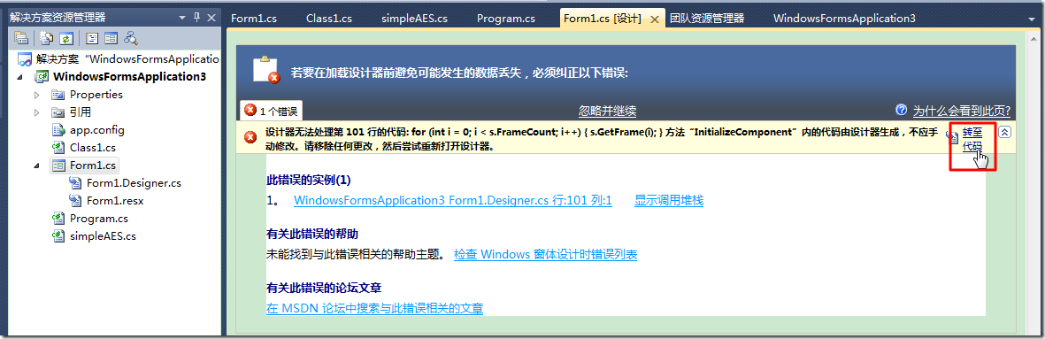Viewport: 1045px width, 339px height.
Task: Click red error icon beside designer error message
Action: pos(250,138)
